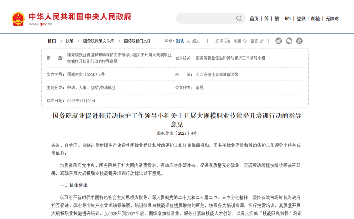Click the national emblem logo
This screenshot has width=354, height=219.
[18, 19]
